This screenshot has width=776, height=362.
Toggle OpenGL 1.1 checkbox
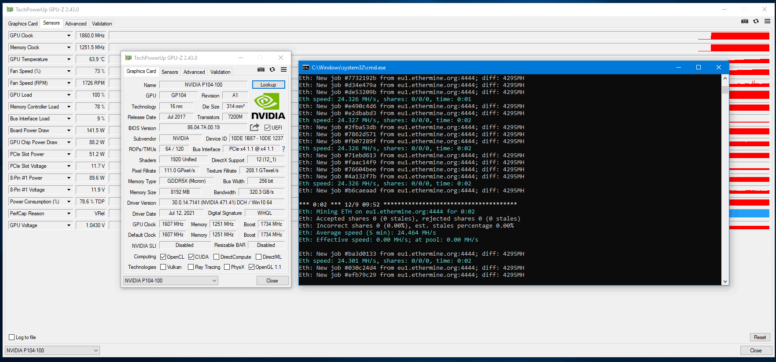[x=251, y=267]
